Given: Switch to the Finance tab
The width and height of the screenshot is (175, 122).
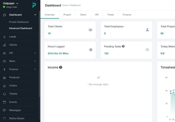Looking at the screenshot, I should [x=127, y=15].
